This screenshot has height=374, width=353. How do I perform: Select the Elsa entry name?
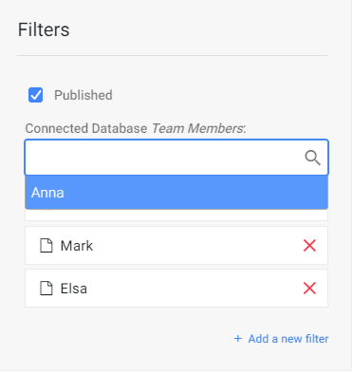[74, 289]
